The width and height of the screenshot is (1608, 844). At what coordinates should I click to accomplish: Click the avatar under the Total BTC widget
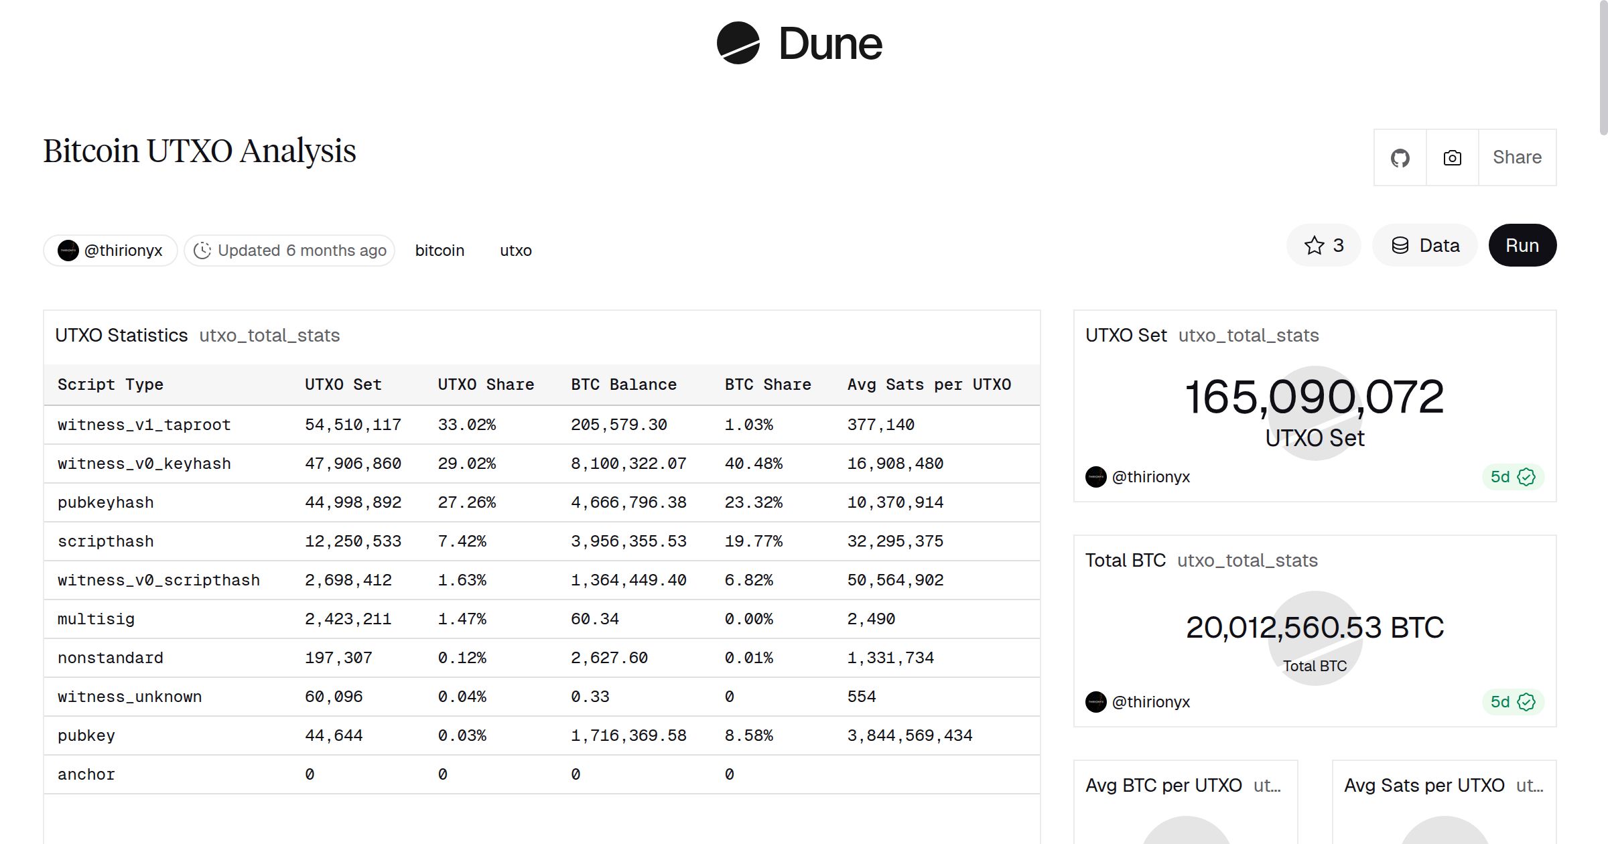point(1096,702)
